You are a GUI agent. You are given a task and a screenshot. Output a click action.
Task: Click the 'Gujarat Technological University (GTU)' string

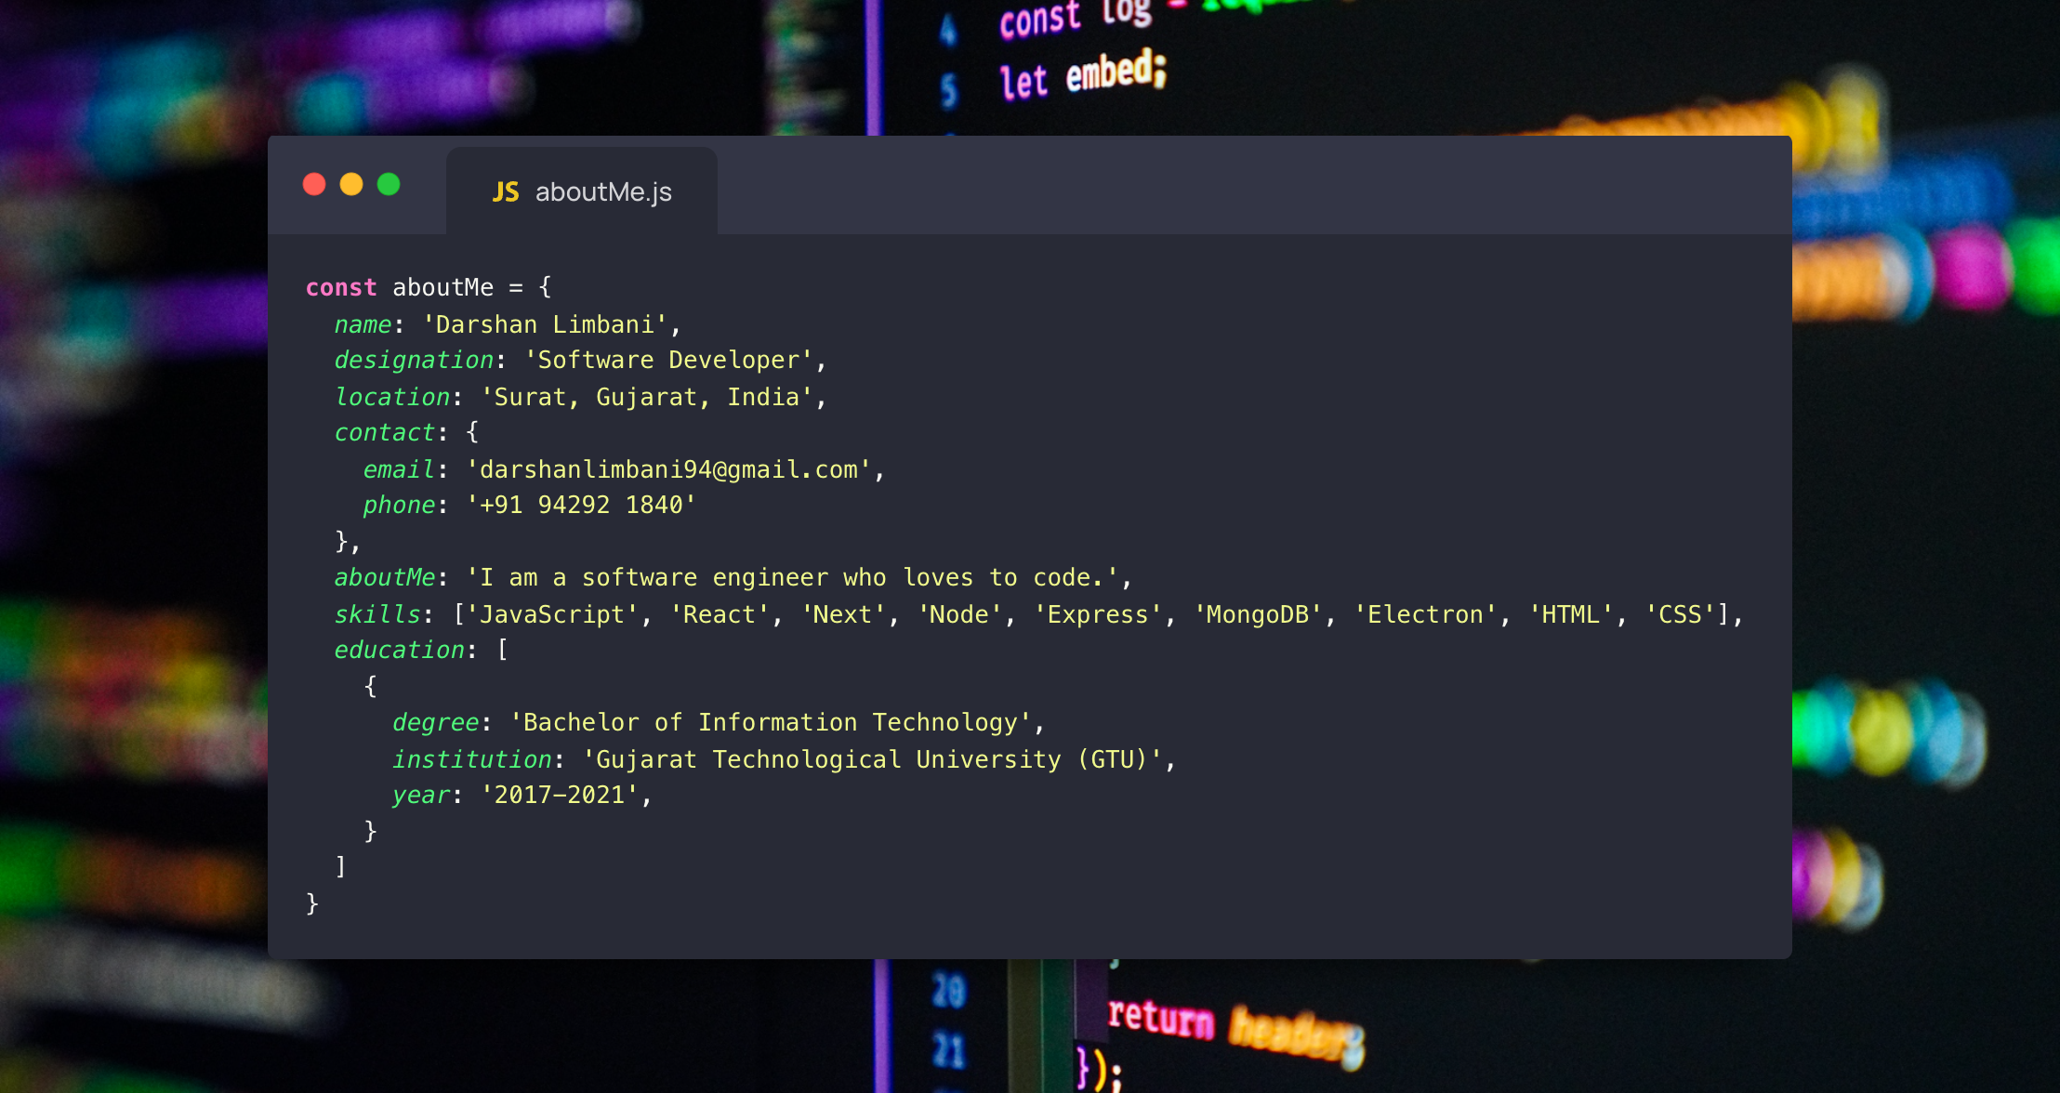click(873, 760)
